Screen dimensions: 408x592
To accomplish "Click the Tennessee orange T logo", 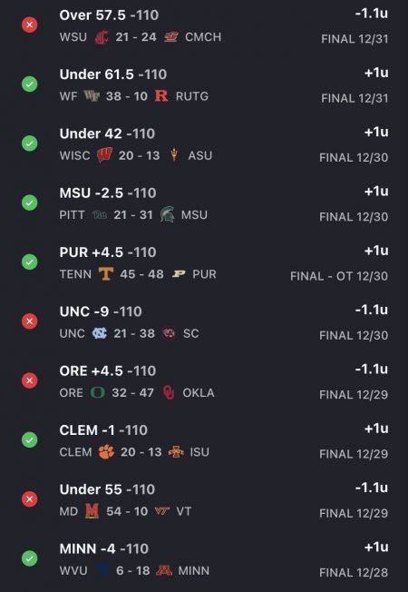I will click(x=105, y=273).
